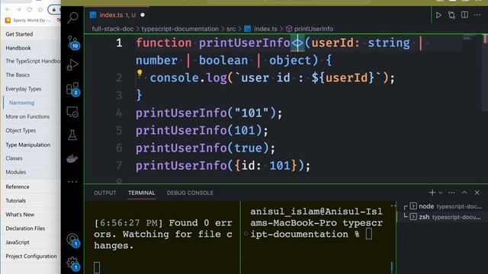Switch to the DEBUG CONSOLE tab
This screenshot has height=274, width=488.
pyautogui.click(x=190, y=193)
